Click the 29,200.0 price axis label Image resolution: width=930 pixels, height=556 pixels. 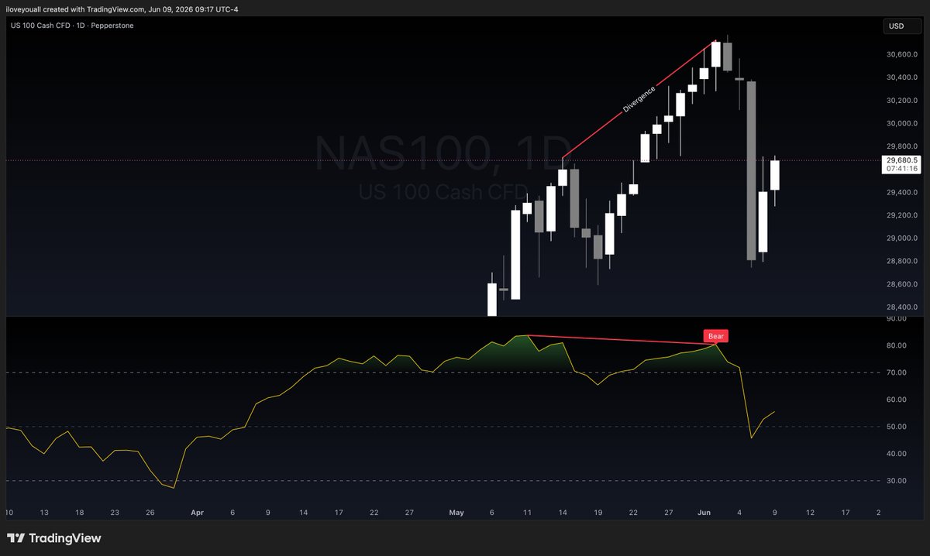pos(902,215)
